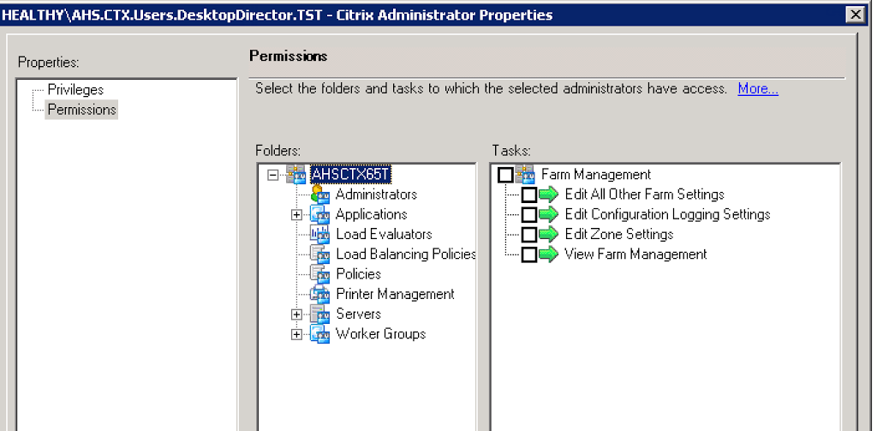877x431 pixels.
Task: Click the Worker Groups icon
Action: coord(319,334)
